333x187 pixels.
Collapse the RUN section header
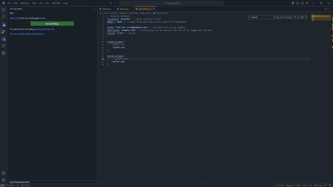click(52, 13)
